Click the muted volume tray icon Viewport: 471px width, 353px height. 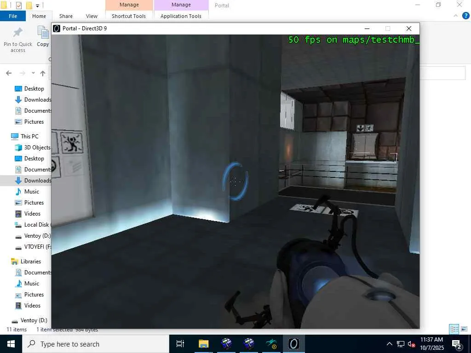pos(411,344)
